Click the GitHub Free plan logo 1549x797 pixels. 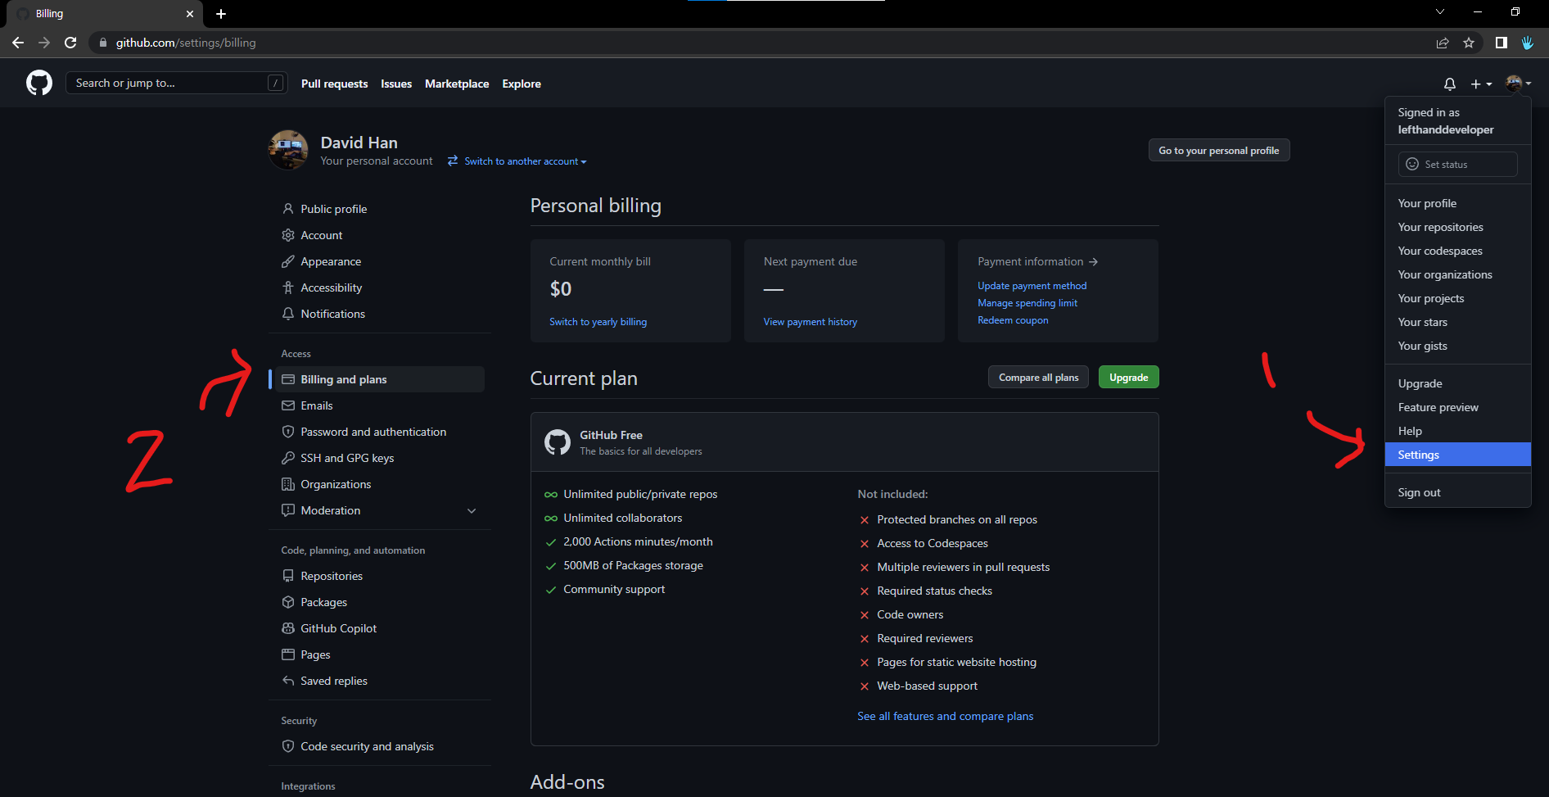point(558,442)
